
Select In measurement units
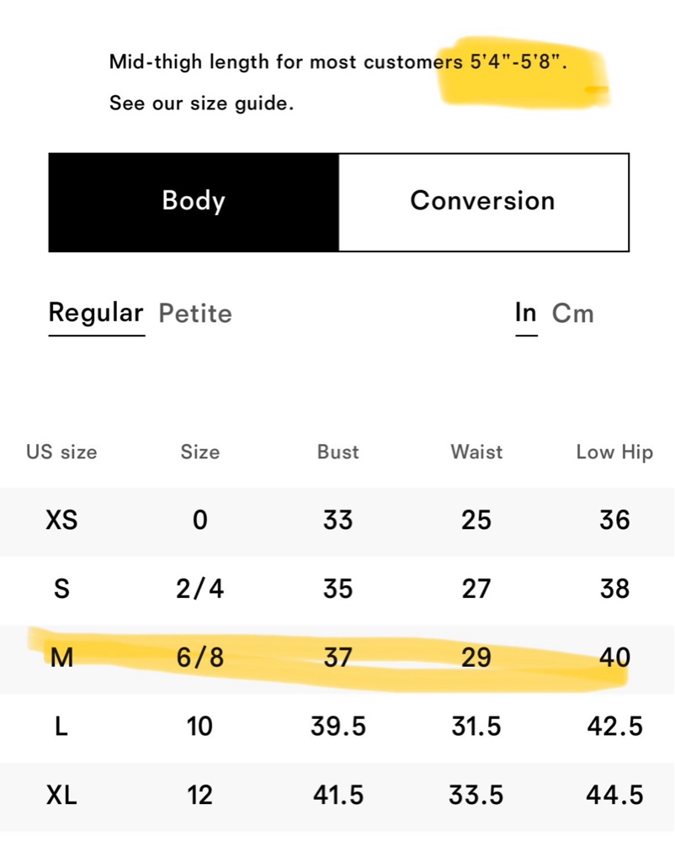(526, 313)
